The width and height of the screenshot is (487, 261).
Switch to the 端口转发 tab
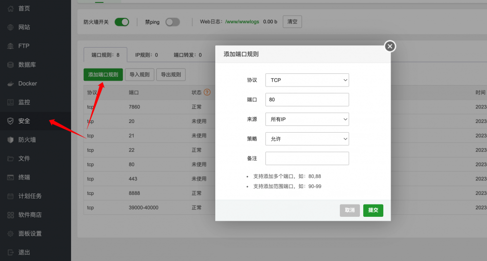coord(187,55)
